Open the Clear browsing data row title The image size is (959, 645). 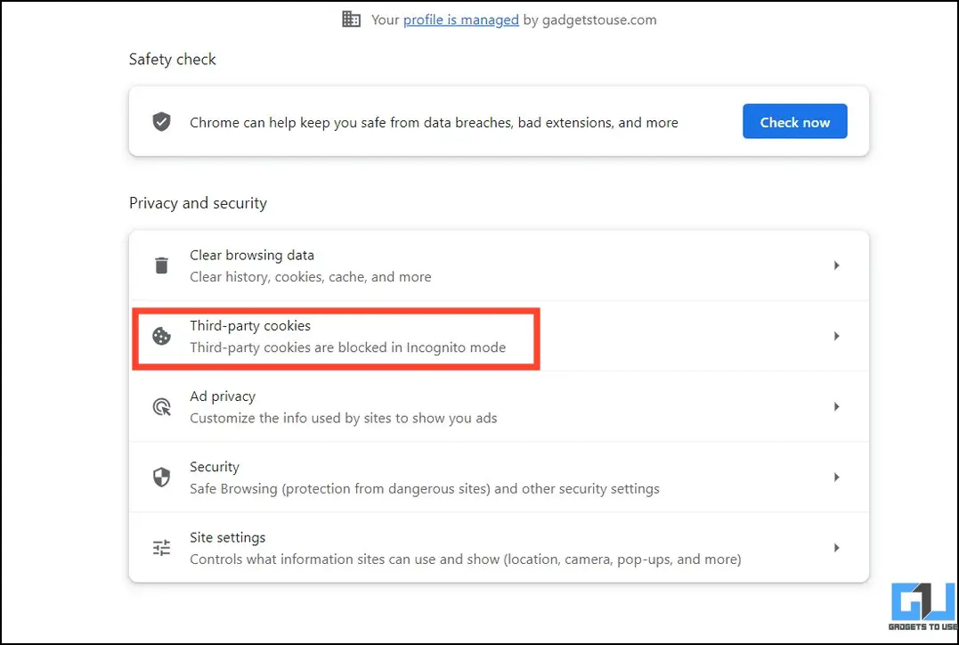252,255
